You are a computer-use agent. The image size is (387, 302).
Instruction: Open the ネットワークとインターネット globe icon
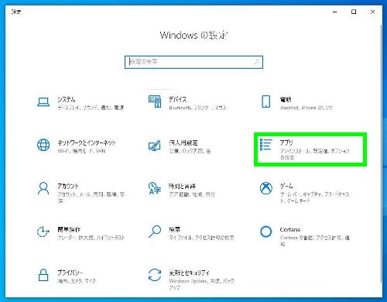coord(43,145)
